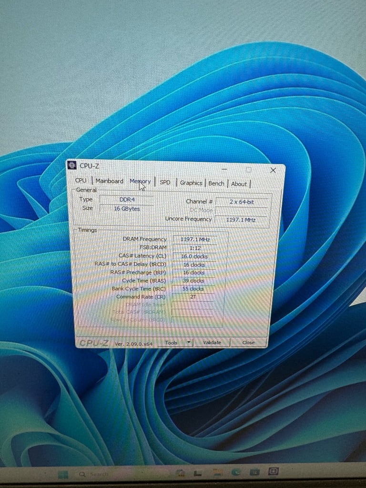Click the Ver. 2.09.0.x64 version text

click(133, 344)
